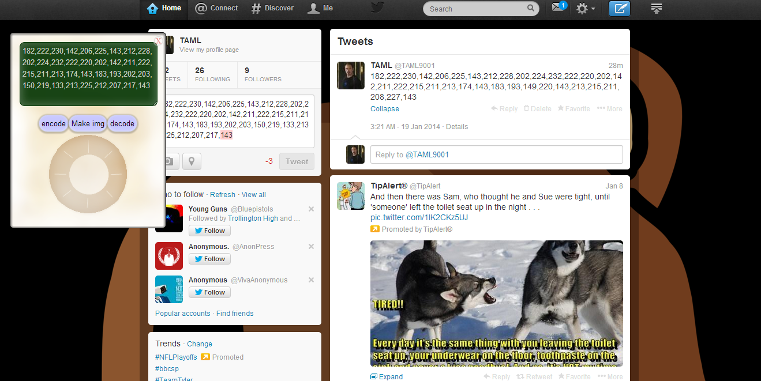The height and width of the screenshot is (381, 761).
Task: Expand the TipAlert tweet
Action: pyautogui.click(x=387, y=376)
